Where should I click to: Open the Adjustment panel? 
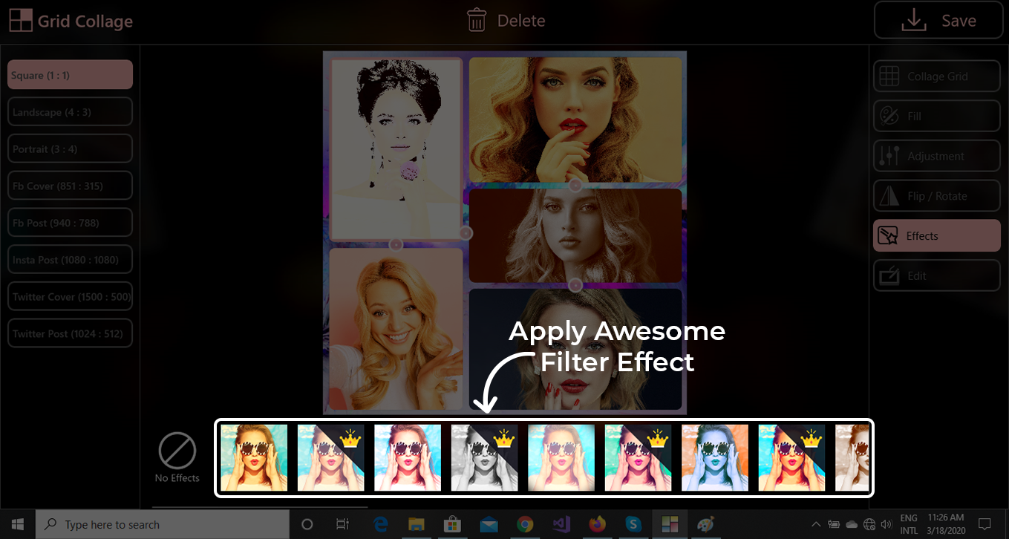[x=937, y=156]
